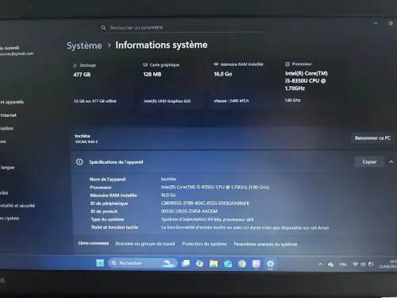The height and width of the screenshot is (298, 397).
Task: Click the Stockage 477 GB card
Action: click(102, 83)
